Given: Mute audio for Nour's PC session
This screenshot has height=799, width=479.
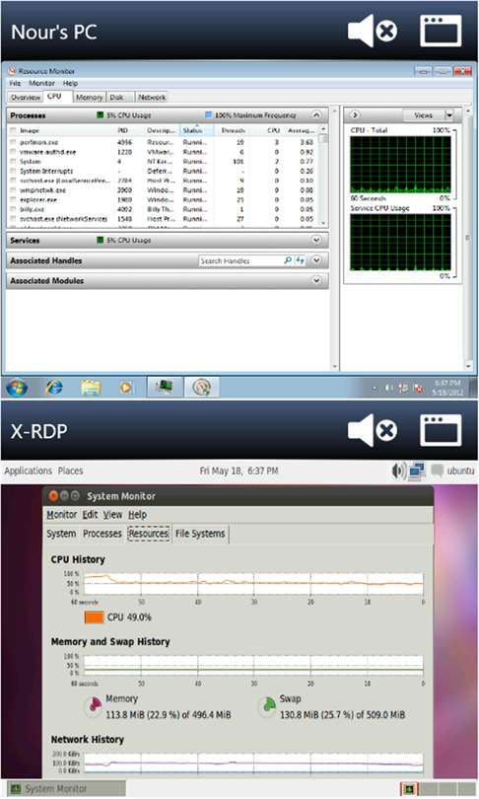Looking at the screenshot, I should [373, 32].
